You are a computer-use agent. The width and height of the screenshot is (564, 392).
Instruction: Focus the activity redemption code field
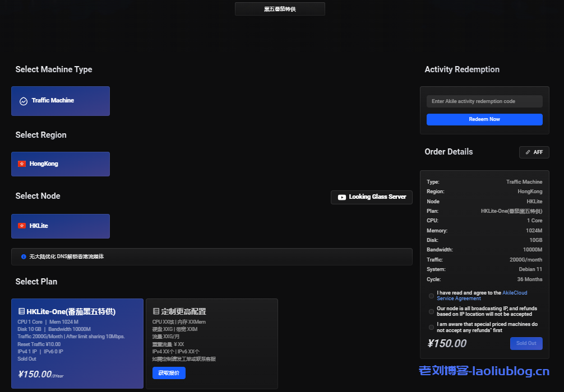(484, 101)
